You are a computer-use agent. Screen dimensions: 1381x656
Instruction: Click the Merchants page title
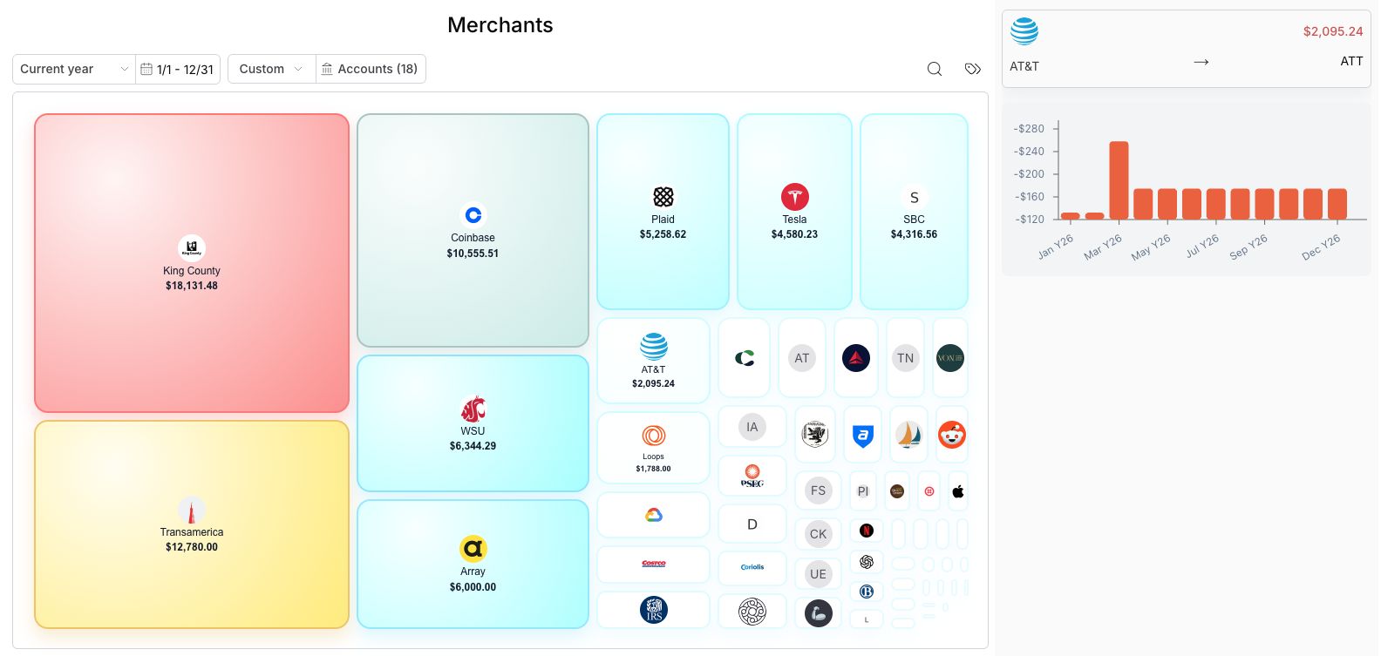[500, 25]
